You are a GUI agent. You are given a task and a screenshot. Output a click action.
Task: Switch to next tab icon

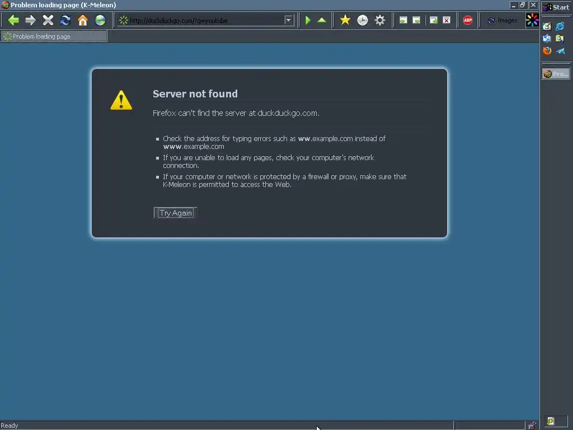click(416, 20)
